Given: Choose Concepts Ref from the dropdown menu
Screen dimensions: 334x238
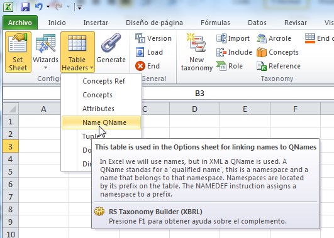Looking at the screenshot, I should coord(101,81).
